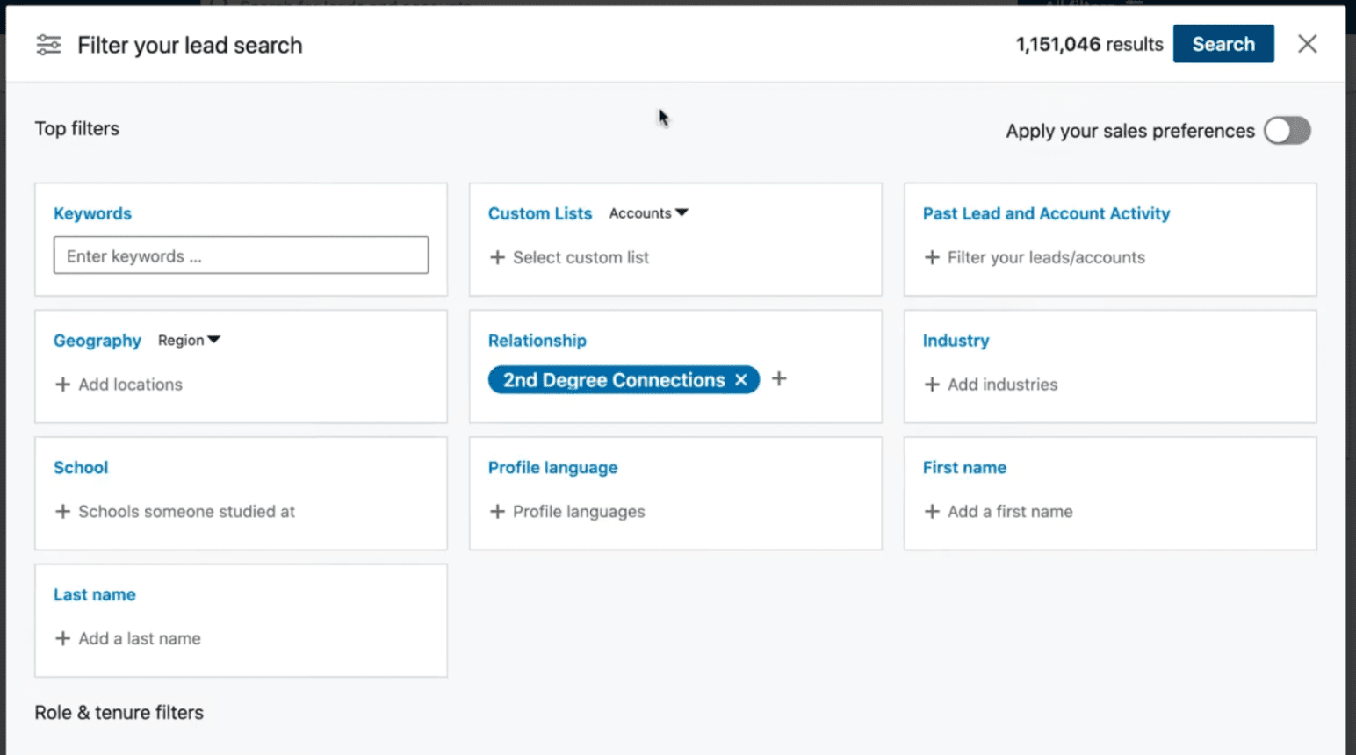Click plus icon beside Add industries
Screen dimensions: 1356x755
tap(932, 385)
